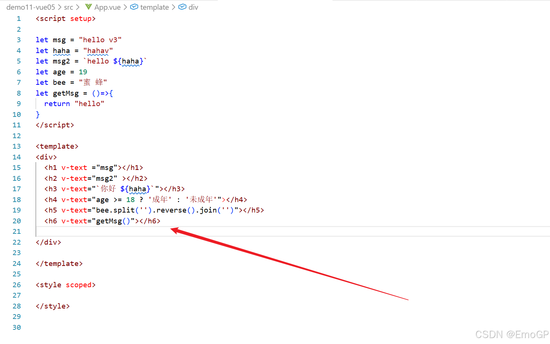The width and height of the screenshot is (550, 344).
Task: Click msg2 variable declaration on line 5
Action: pos(61,61)
